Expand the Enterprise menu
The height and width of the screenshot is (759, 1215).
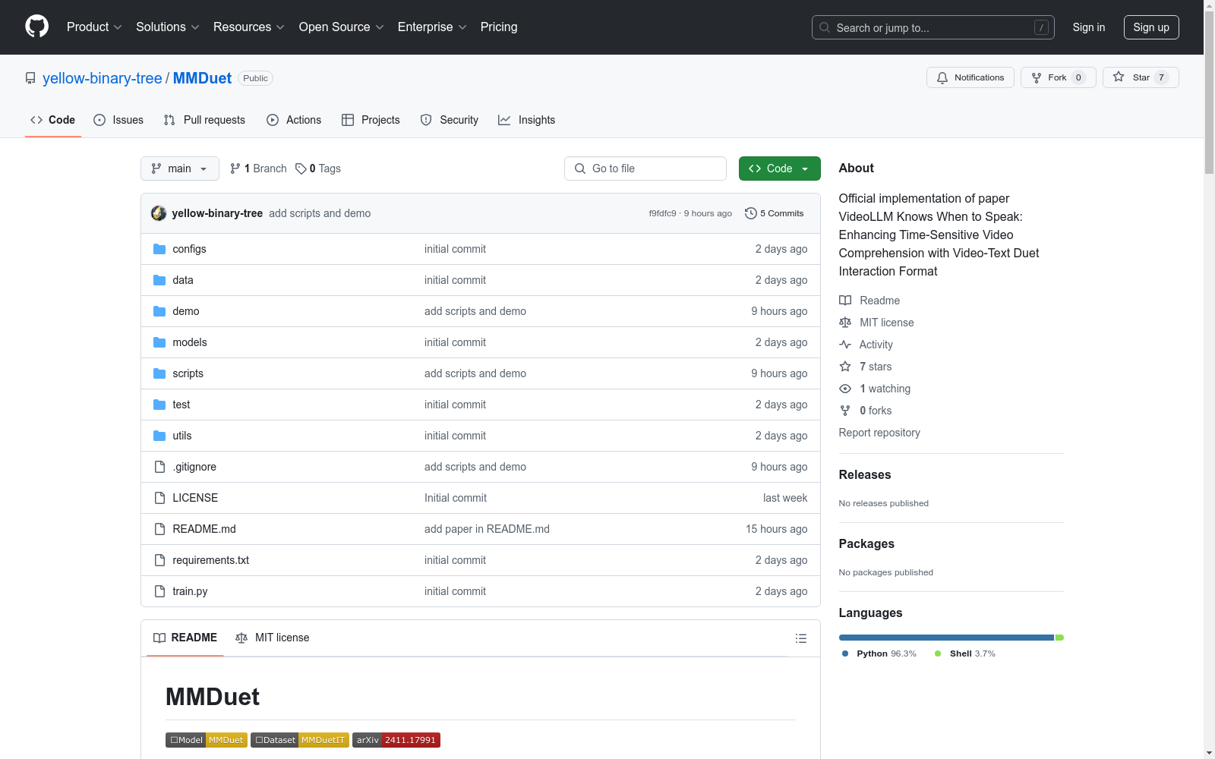(432, 27)
